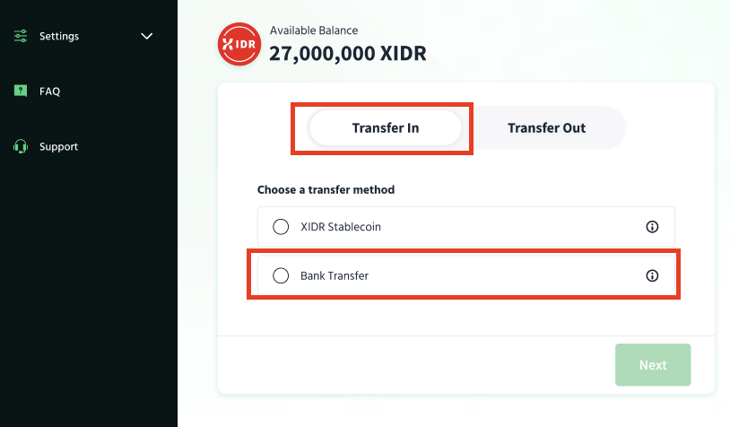Screen dimensions: 730x427
Task: Select the XIDR Stablecoin radio button
Action: (x=281, y=227)
